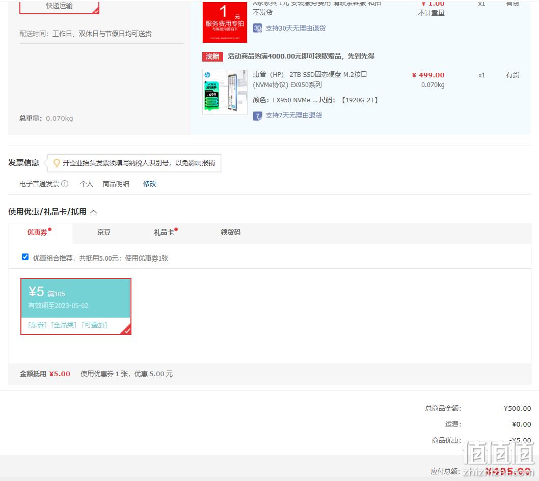Open the HP 2TB SSD product thumbnail
This screenshot has width=539, height=481.
point(225,92)
